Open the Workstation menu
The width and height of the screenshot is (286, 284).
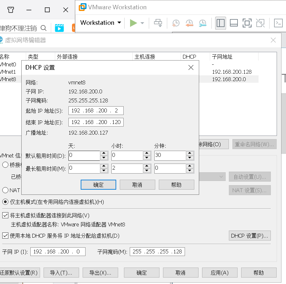click(100, 23)
